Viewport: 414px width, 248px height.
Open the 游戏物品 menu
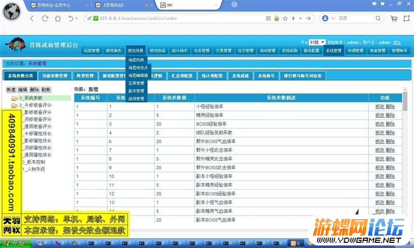tap(158, 51)
